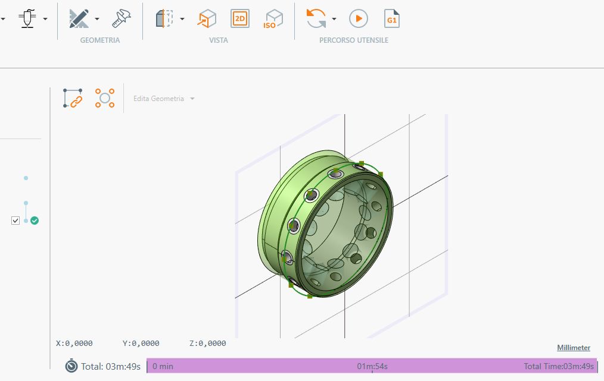604x381 pixels.
Task: Click the PERCORSO UTENSILE group label
Action: click(x=354, y=40)
